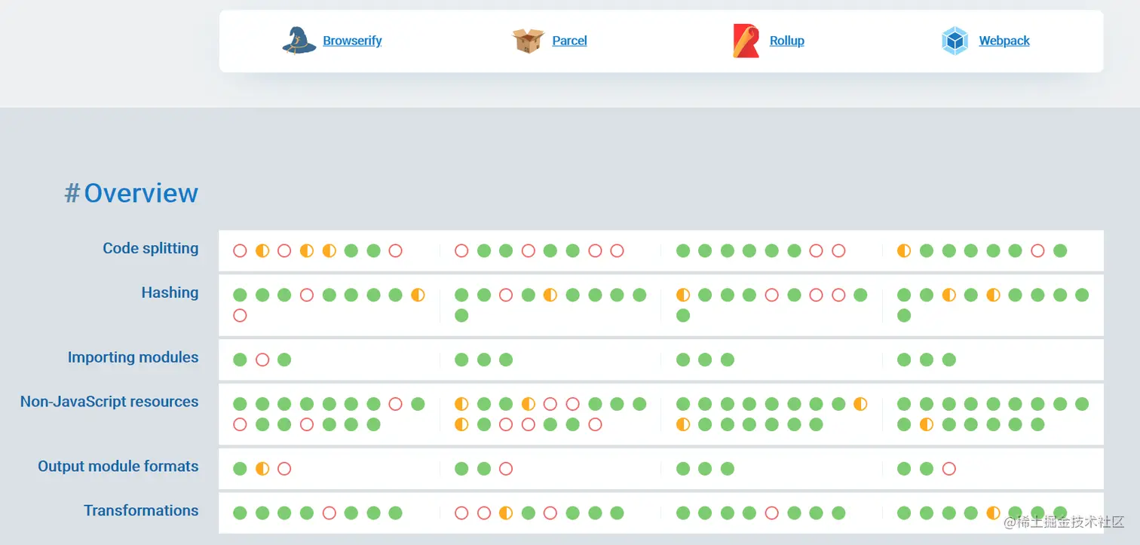Screen dimensions: 1140x545
Task: Open the Webpack link
Action: (1004, 41)
